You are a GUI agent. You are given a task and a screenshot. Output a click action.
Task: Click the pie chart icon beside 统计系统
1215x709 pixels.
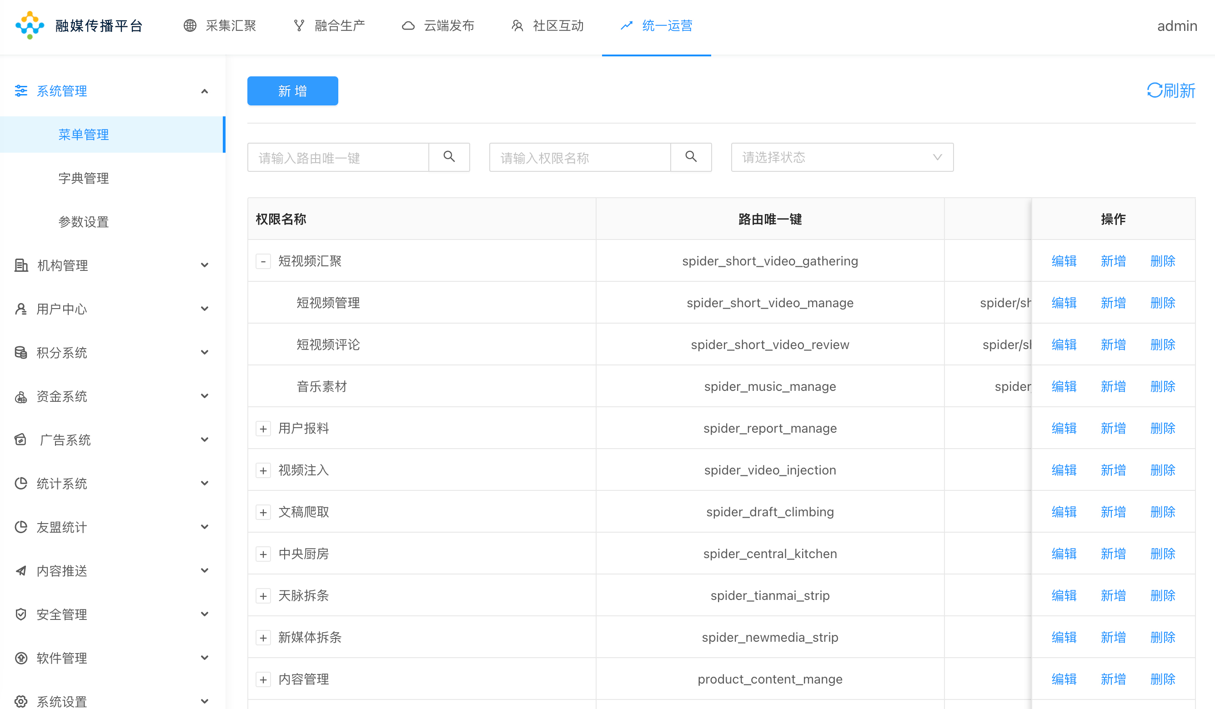tap(21, 484)
